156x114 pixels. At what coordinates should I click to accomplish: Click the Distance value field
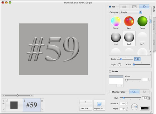pyautogui.click(x=123, y=103)
